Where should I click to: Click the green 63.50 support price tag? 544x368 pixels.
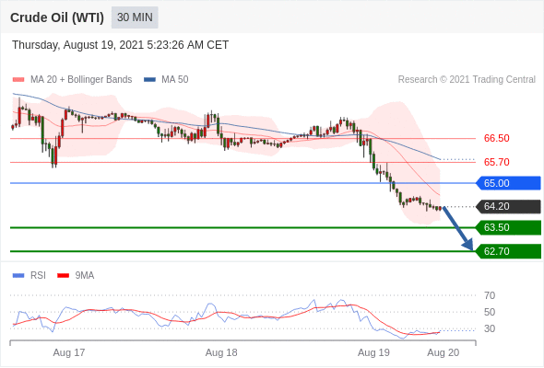point(508,227)
